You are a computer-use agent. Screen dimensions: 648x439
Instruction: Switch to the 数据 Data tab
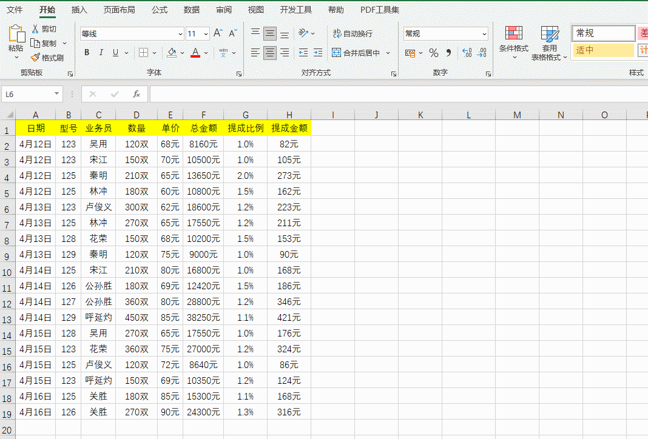tap(191, 10)
